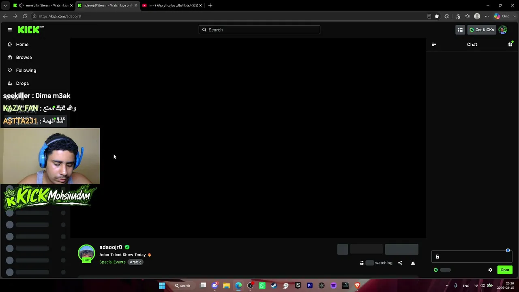Open the Kick user profile avatar menu

point(503,30)
